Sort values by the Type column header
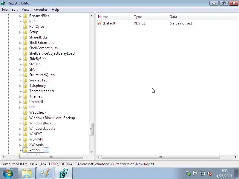The image size is (239, 179). [x=150, y=17]
